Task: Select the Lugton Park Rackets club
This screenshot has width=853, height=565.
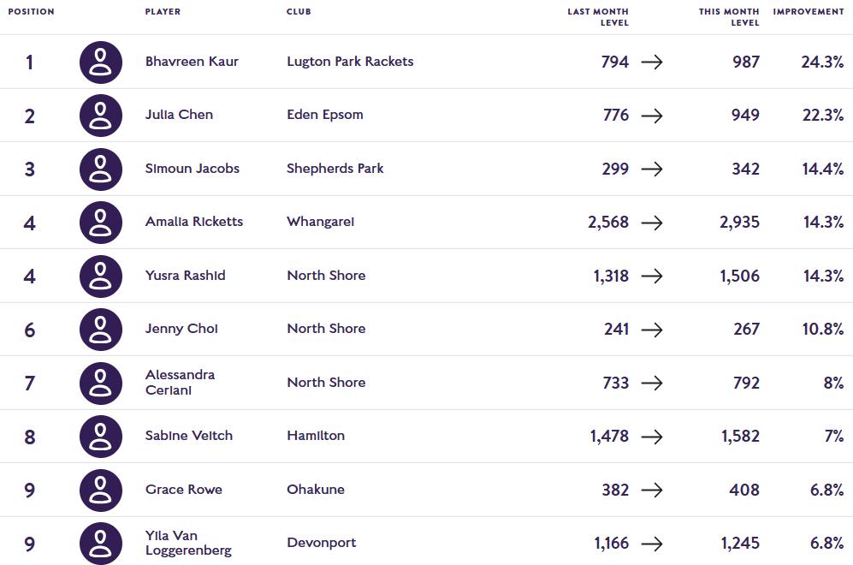Action: click(x=350, y=62)
